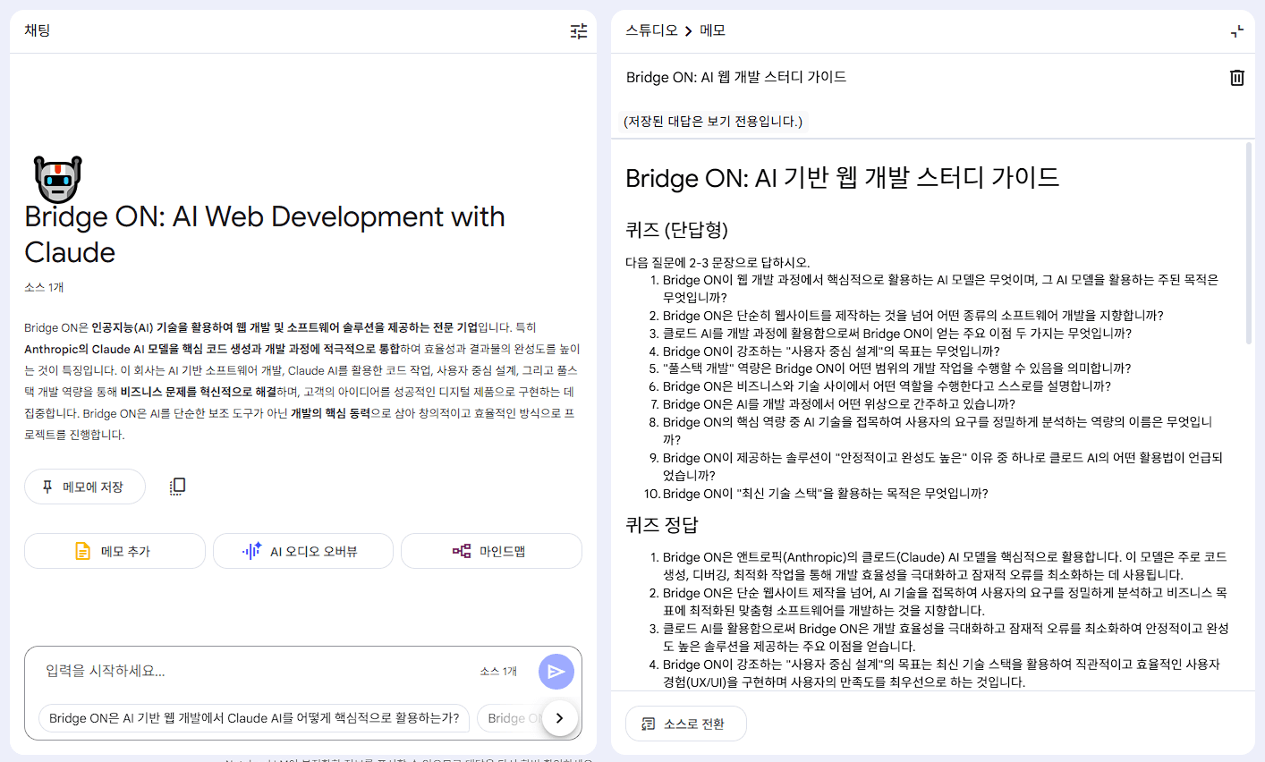The width and height of the screenshot is (1265, 762).
Task: Collapse the Memo panel
Action: click(1237, 30)
